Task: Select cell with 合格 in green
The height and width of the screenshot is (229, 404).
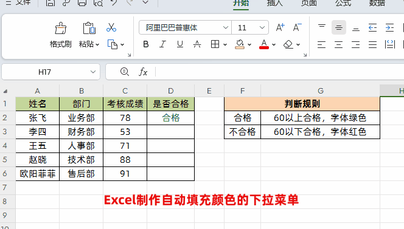Action: [x=170, y=118]
